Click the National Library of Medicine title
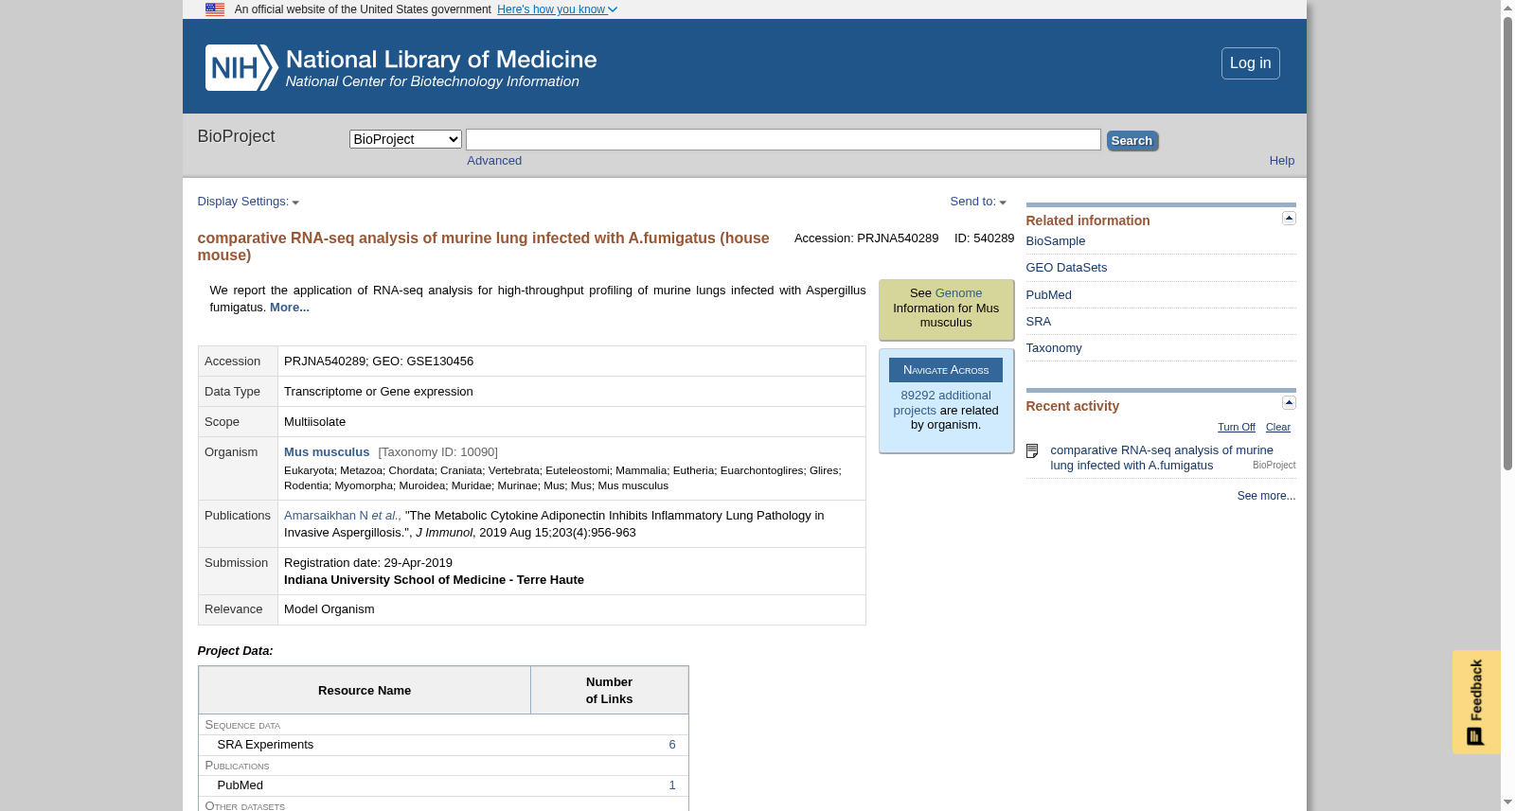The width and height of the screenshot is (1515, 811). tap(441, 60)
